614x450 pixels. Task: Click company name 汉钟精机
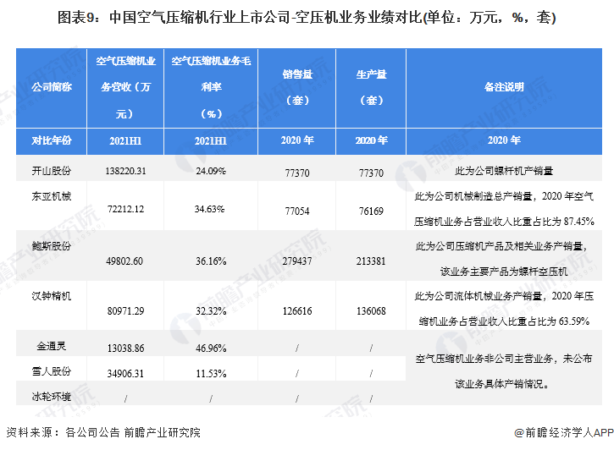pos(52,296)
